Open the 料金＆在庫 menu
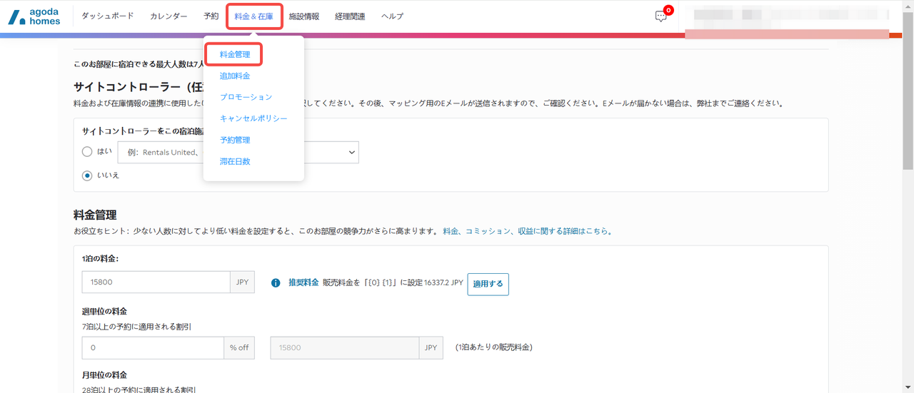914x393 pixels. pyautogui.click(x=254, y=16)
